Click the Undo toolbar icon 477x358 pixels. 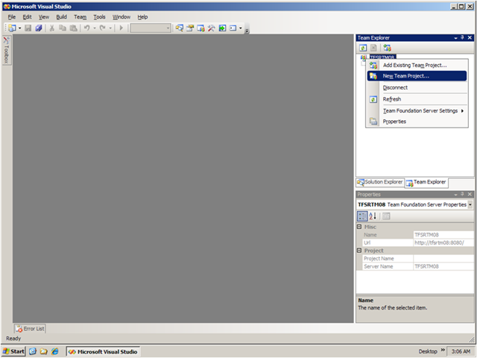click(x=87, y=28)
